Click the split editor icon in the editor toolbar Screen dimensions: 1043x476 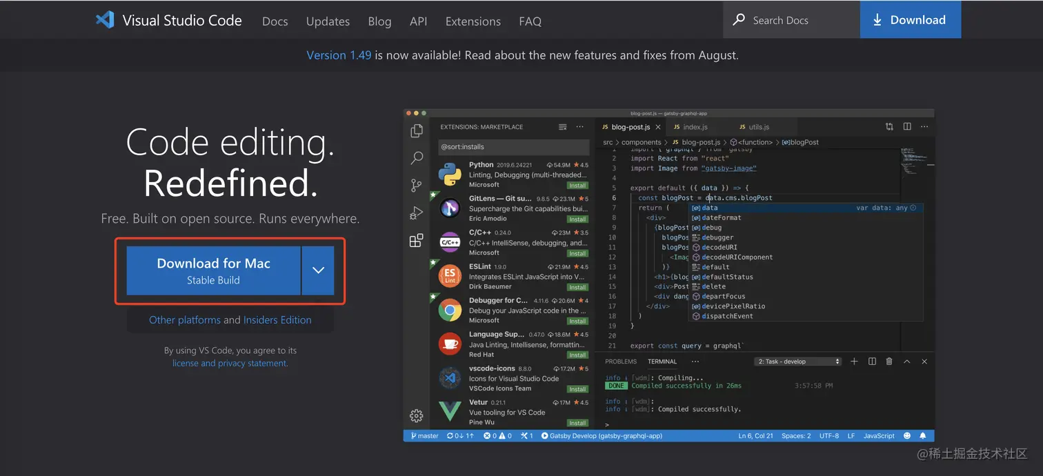907,127
